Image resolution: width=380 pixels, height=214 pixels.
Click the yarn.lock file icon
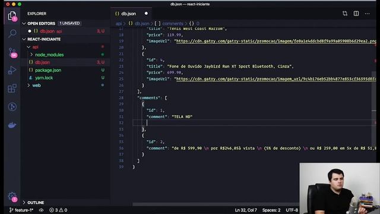(x=31, y=78)
